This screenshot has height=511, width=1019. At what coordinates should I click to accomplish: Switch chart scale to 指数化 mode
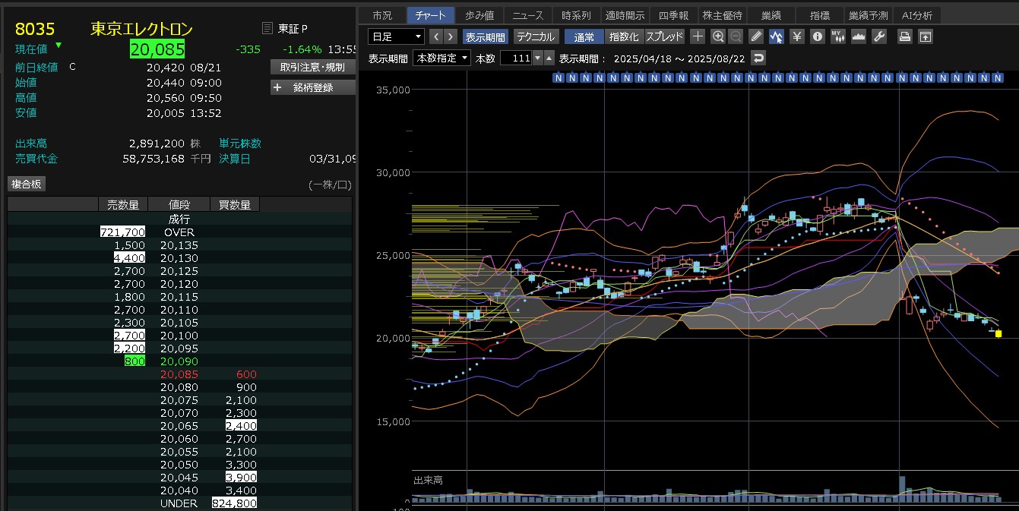pos(625,36)
